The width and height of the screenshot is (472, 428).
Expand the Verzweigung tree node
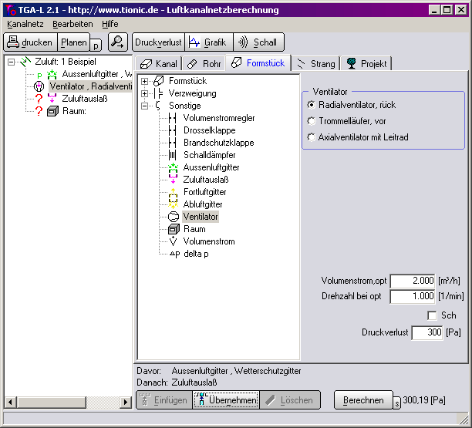click(145, 93)
